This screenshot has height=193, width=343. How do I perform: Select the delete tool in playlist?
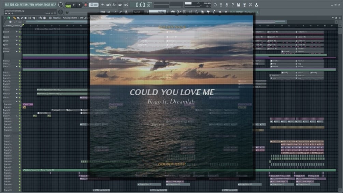(x=22, y=18)
